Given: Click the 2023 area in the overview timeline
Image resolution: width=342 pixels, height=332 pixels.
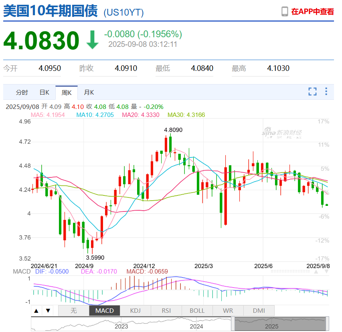Looking at the screenshot, I should pos(121,325).
